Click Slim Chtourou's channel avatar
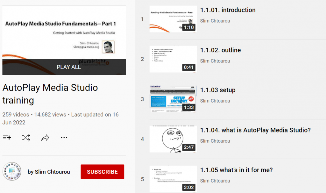 click(12, 172)
